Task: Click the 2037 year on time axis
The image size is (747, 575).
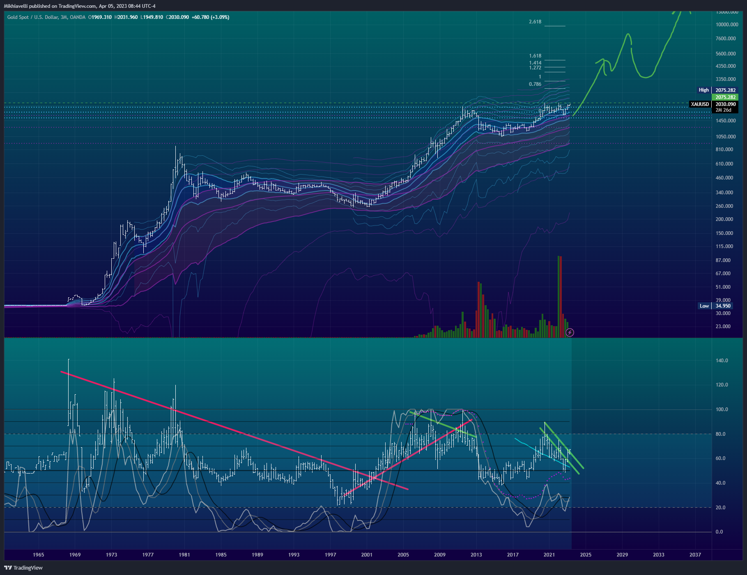Action: point(695,555)
